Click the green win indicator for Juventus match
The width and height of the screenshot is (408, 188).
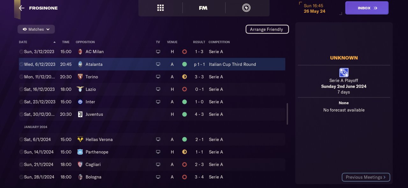(184, 114)
